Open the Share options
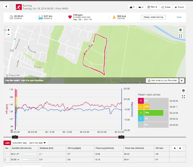 (x=166, y=7)
